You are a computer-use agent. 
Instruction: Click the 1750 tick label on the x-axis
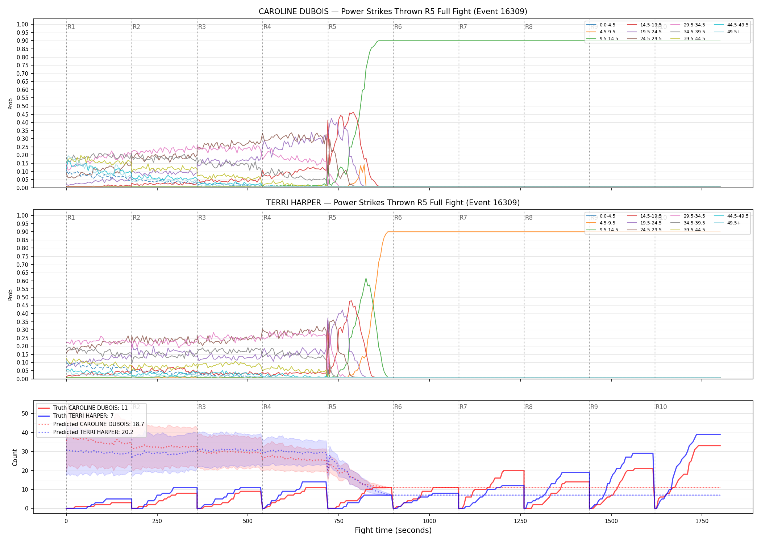click(x=702, y=521)
